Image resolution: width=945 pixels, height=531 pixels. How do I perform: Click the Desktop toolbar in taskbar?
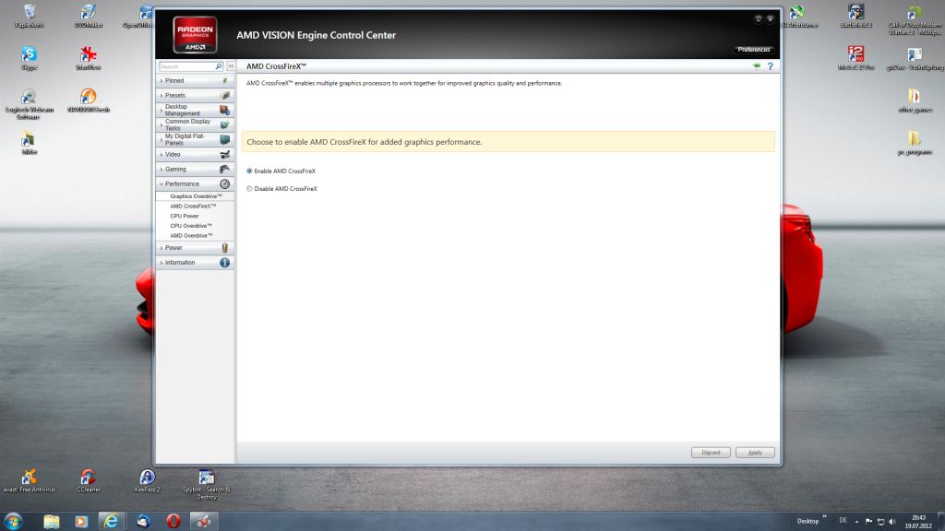(807, 522)
